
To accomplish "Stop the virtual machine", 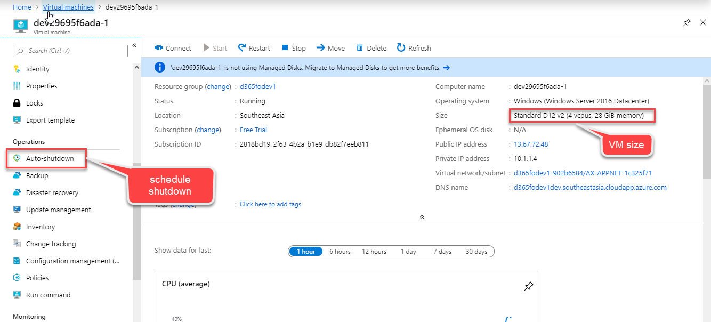I will 294,48.
